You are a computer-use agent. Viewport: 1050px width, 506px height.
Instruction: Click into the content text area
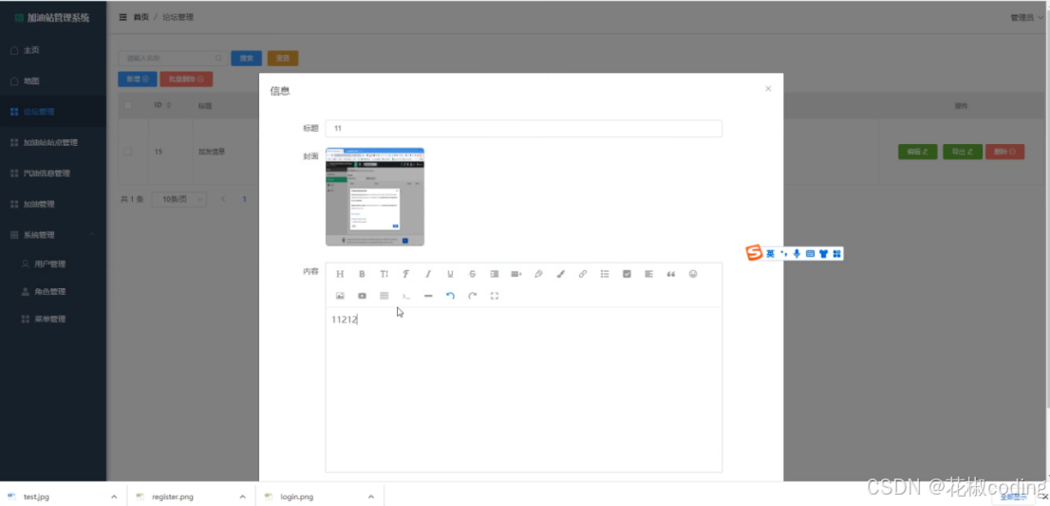click(524, 389)
